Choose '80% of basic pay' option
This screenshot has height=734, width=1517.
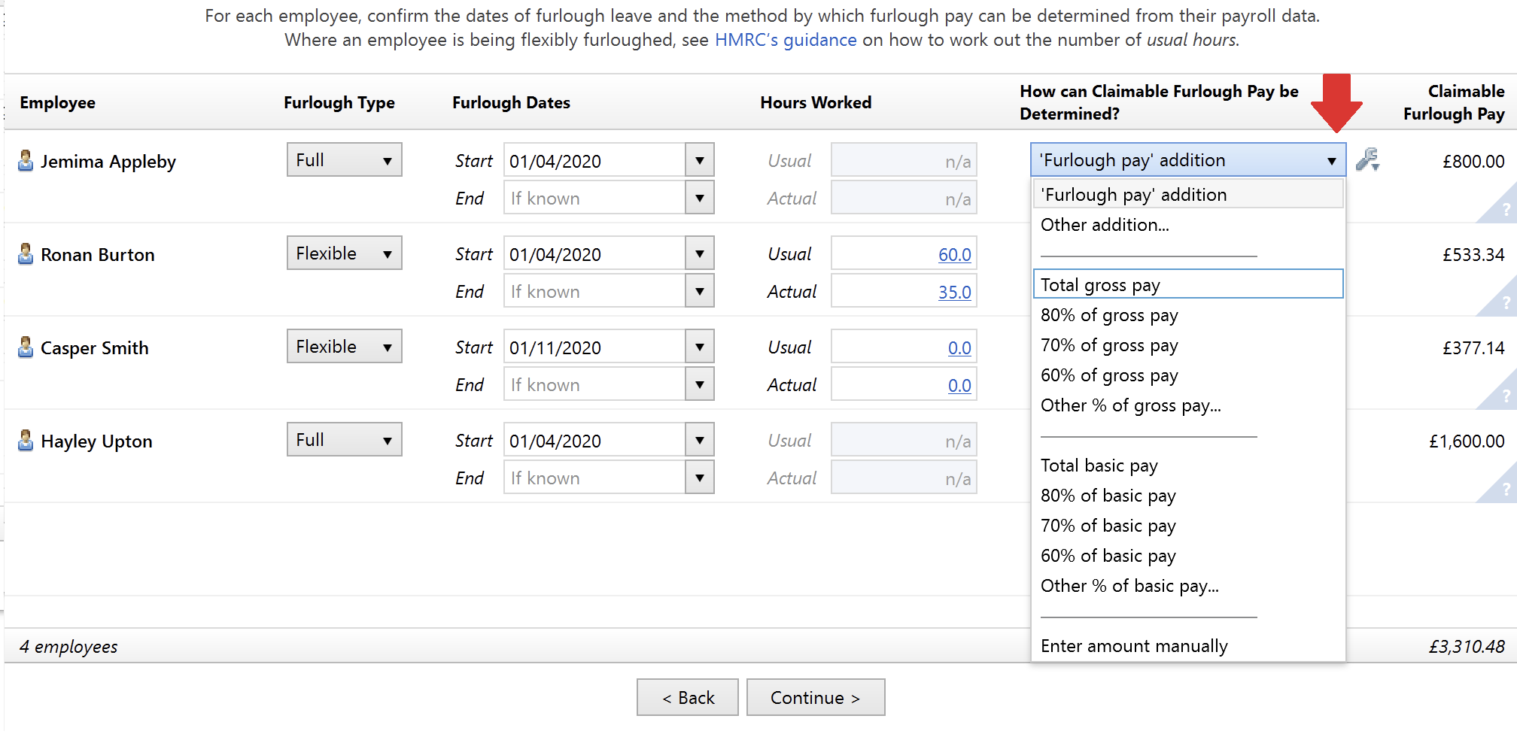[1188, 495]
